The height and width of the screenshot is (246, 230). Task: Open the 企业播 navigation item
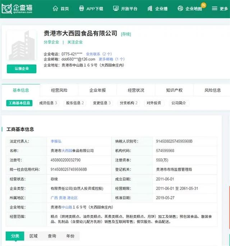coord(161,9)
